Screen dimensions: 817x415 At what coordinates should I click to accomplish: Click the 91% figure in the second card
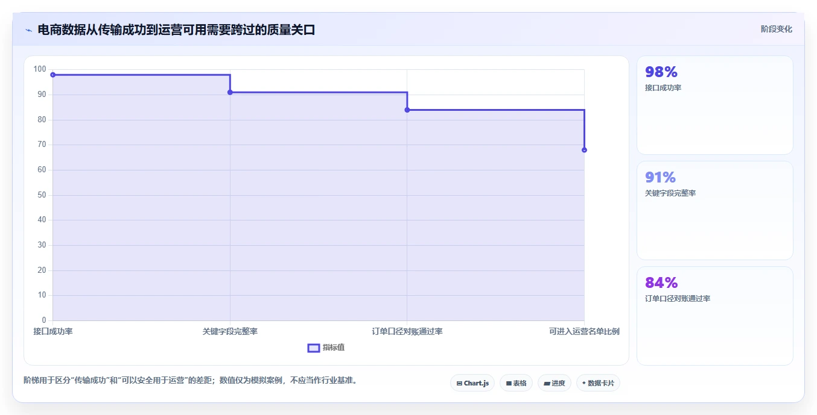click(660, 178)
